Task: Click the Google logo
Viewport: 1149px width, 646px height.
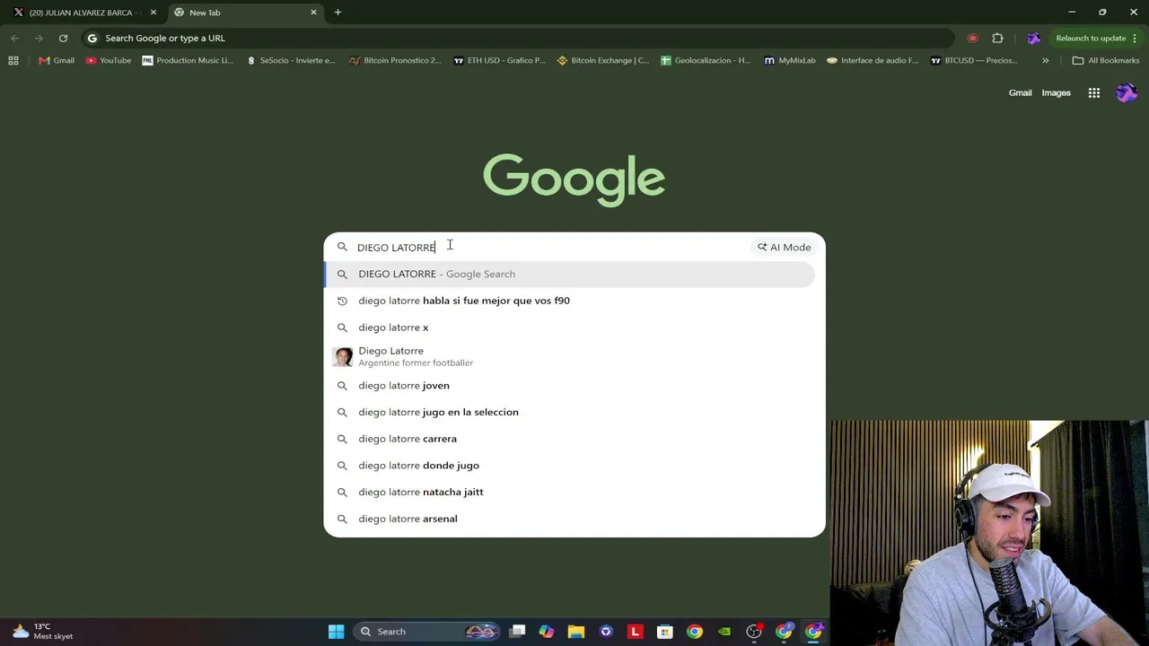Action: tap(574, 179)
